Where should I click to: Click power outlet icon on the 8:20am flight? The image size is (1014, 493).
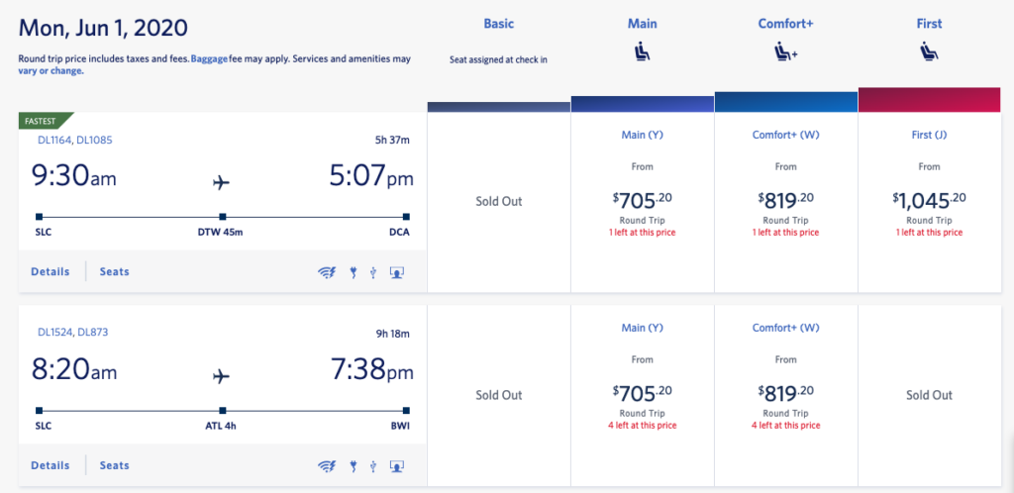pyautogui.click(x=353, y=466)
